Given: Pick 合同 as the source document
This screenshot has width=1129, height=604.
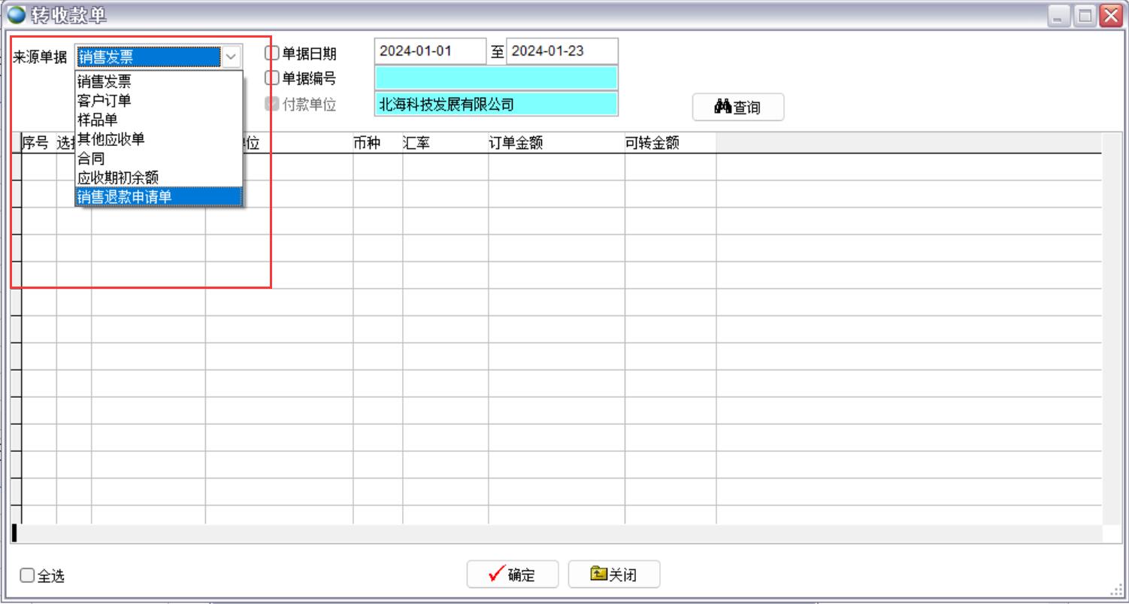Looking at the screenshot, I should 91,158.
